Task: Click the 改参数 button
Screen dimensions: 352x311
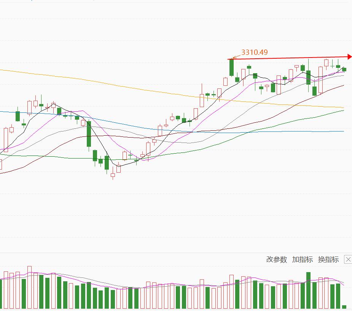Action: click(x=277, y=260)
